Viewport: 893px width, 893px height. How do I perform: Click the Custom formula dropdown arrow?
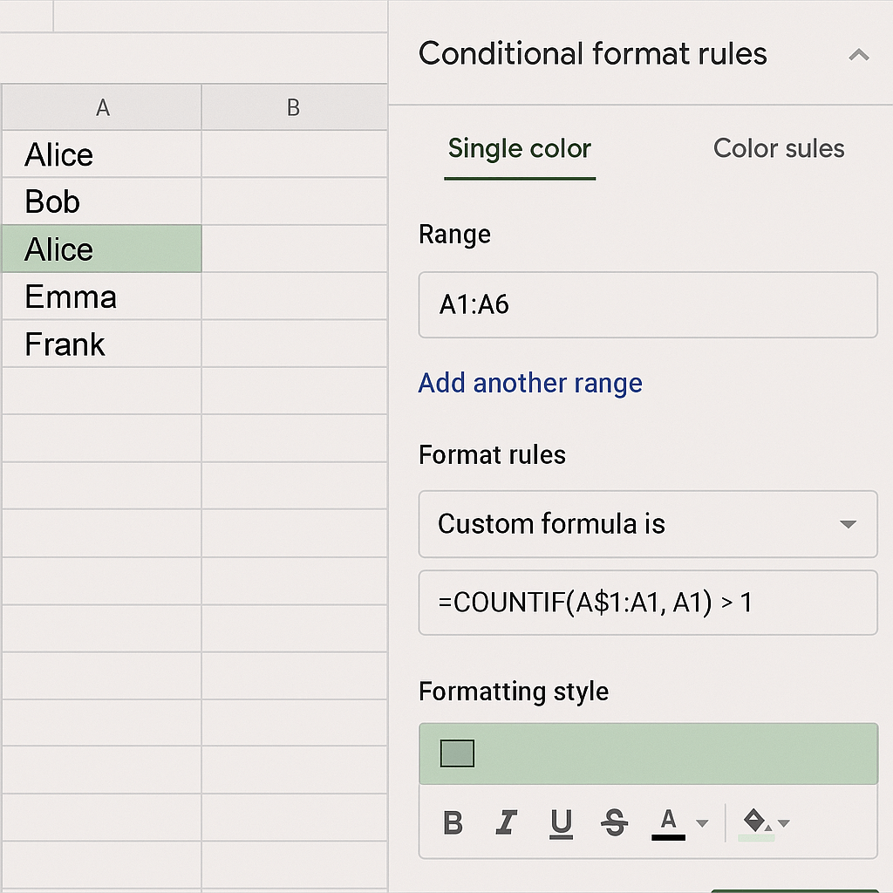pos(847,524)
